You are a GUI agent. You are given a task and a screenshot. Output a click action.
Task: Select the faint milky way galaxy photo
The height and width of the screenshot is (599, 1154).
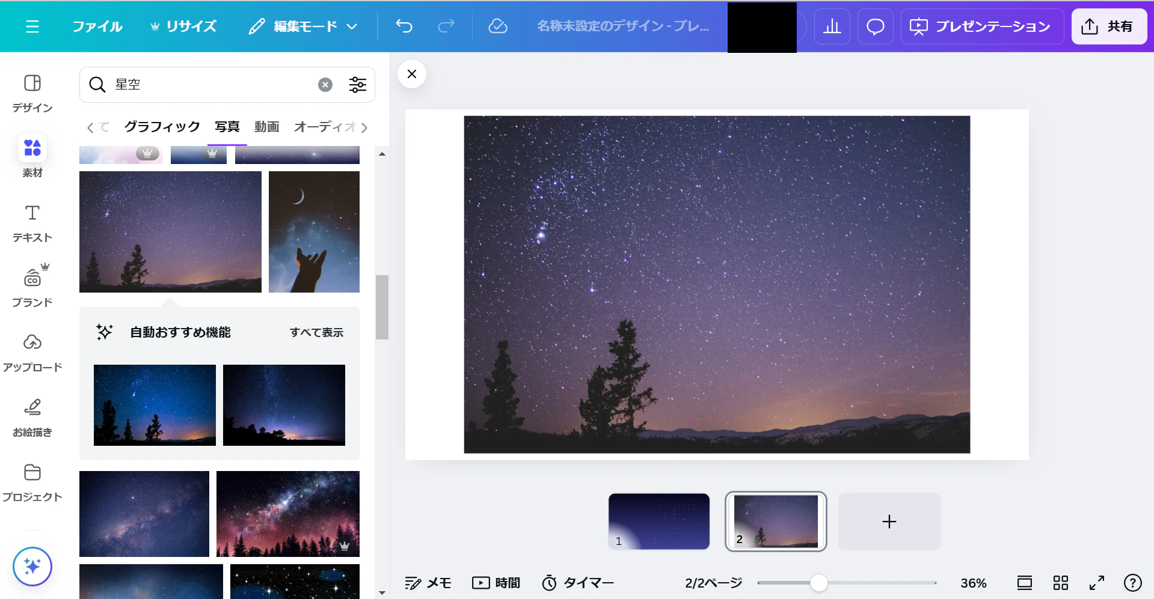[144, 514]
